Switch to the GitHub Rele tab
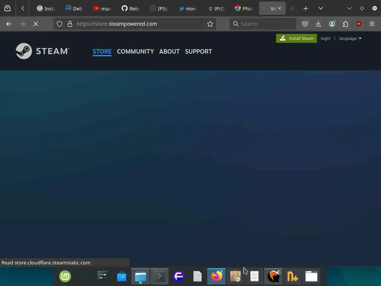The width and height of the screenshot is (381, 286). pyautogui.click(x=131, y=9)
